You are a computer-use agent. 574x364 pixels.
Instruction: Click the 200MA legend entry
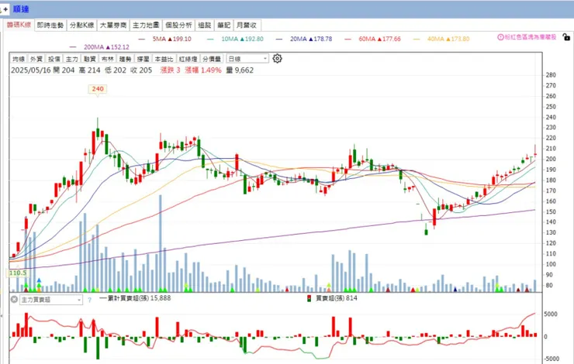tap(99, 47)
